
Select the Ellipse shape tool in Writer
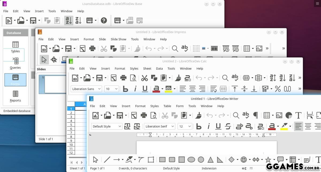pos(191,160)
